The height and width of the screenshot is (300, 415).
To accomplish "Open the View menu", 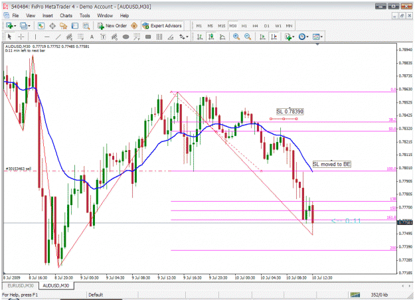I will coord(31,16).
